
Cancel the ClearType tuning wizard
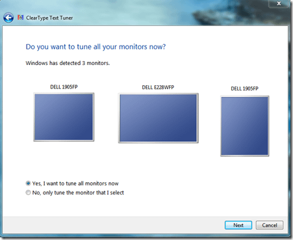270,225
